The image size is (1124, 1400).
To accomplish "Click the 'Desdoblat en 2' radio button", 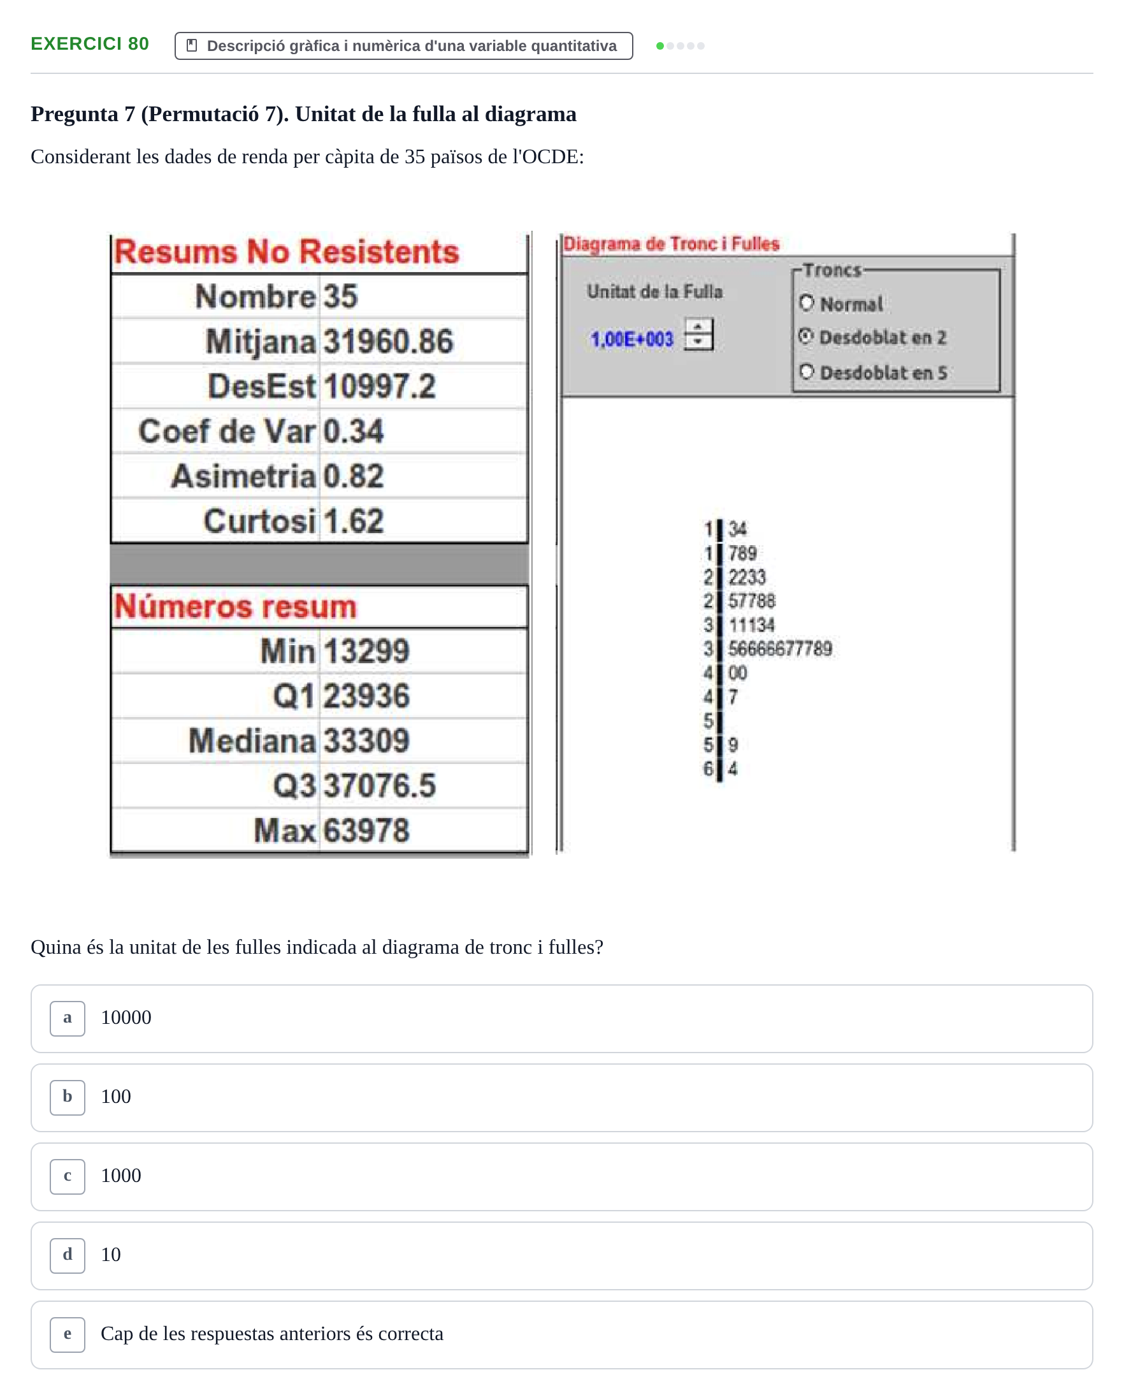I will click(806, 337).
